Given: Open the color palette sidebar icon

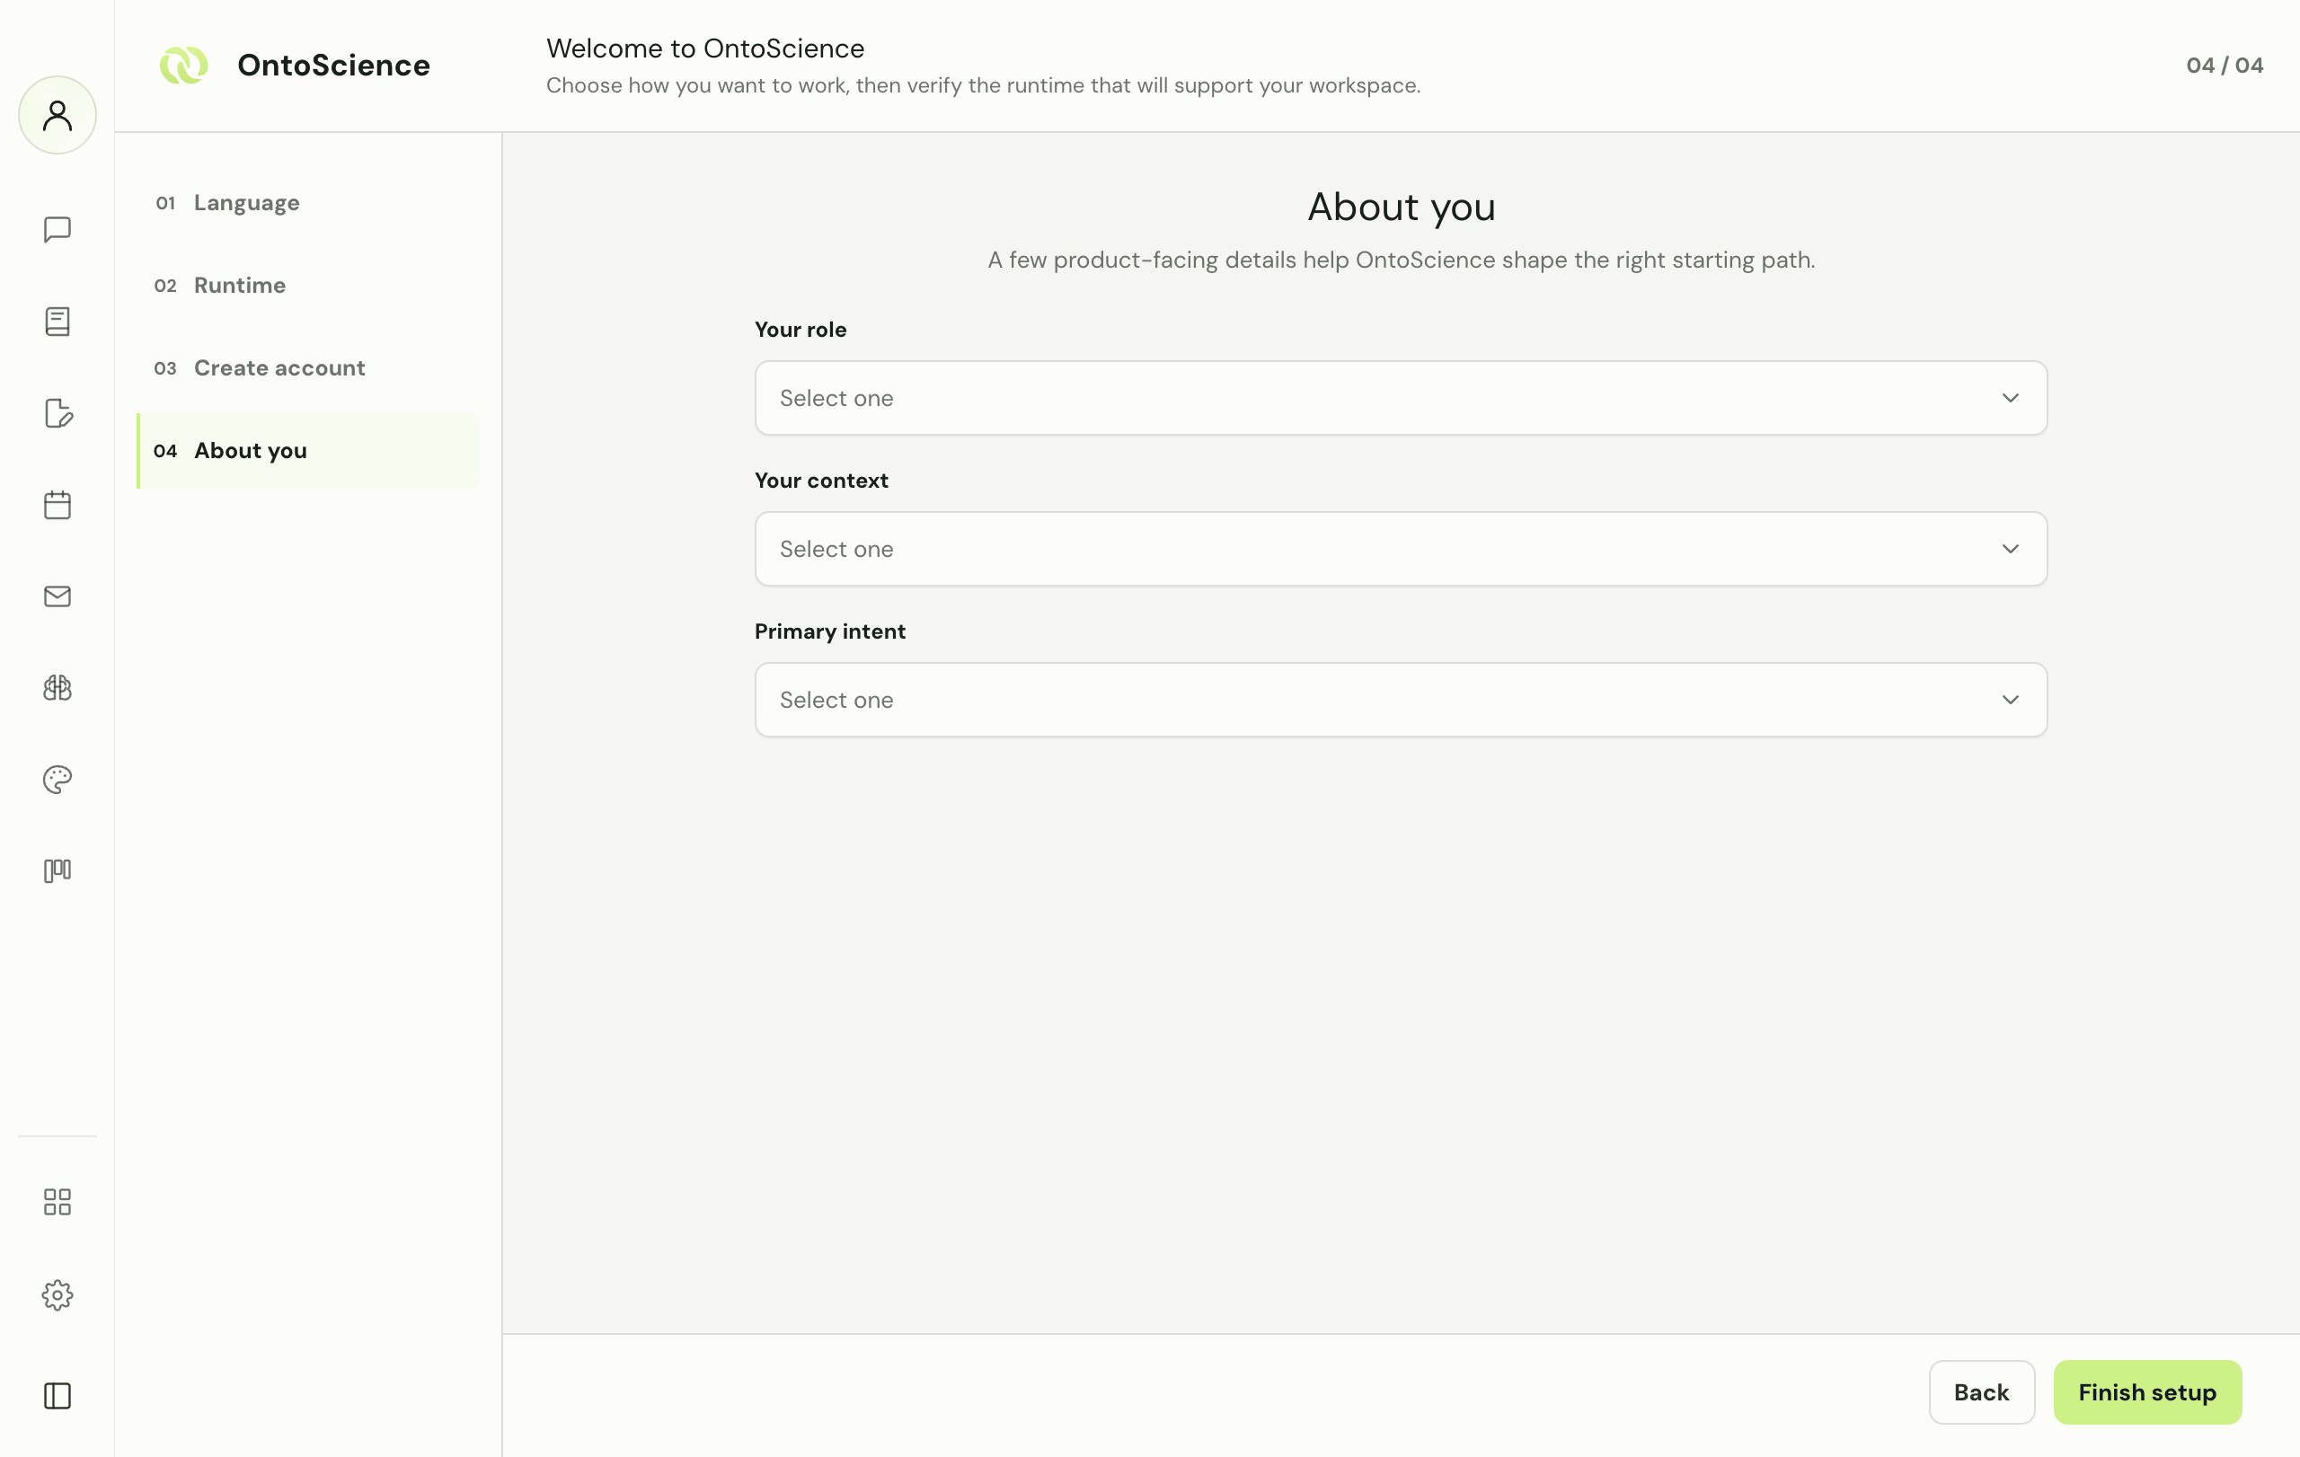Looking at the screenshot, I should pyautogui.click(x=57, y=779).
